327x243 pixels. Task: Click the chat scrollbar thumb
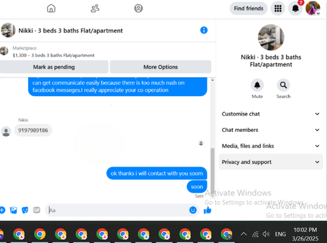[x=213, y=172]
